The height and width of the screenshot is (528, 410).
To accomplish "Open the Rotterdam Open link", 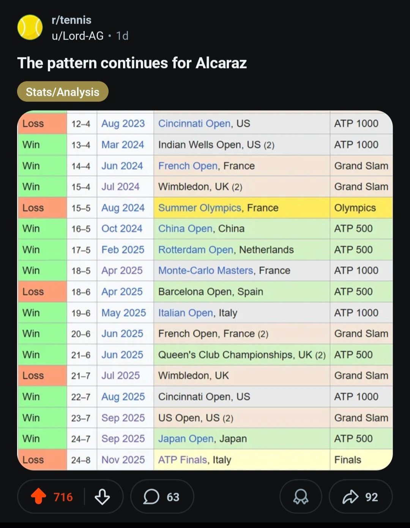I will coord(196,250).
